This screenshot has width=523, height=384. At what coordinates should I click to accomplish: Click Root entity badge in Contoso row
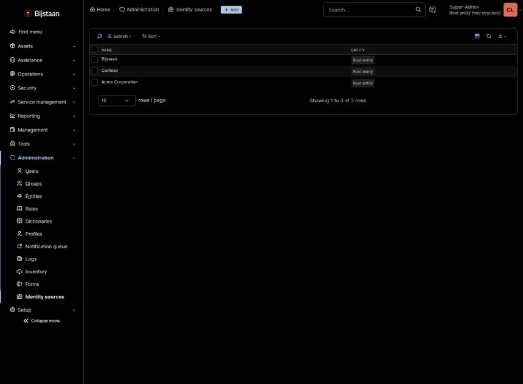[x=362, y=71]
